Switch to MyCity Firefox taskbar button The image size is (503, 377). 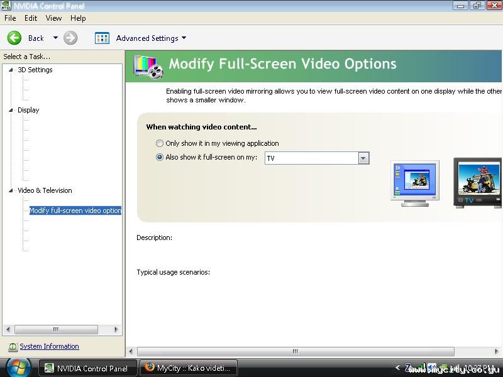(x=189, y=368)
